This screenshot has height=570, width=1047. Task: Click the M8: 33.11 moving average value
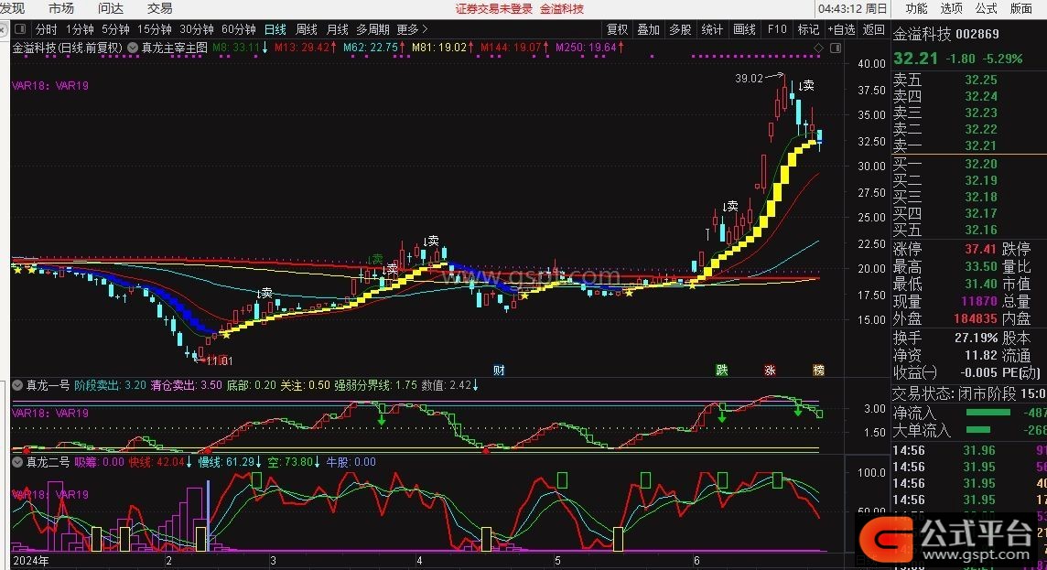pos(236,48)
